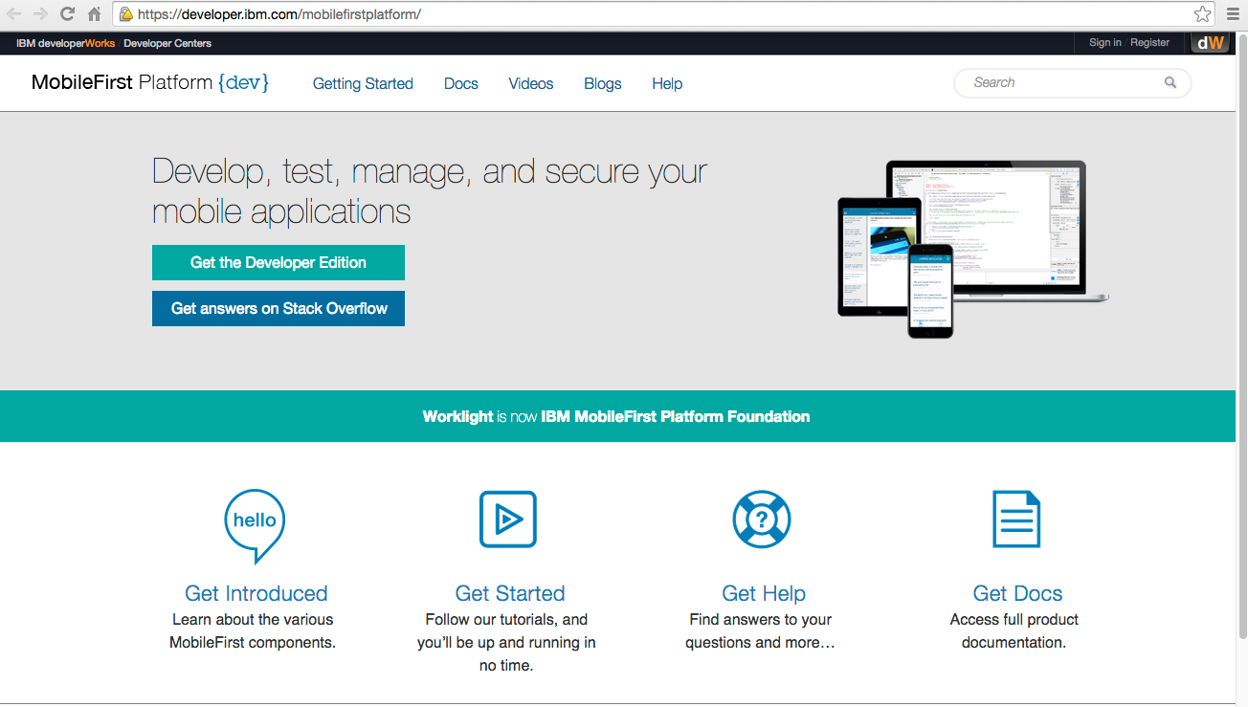The width and height of the screenshot is (1248, 707).
Task: Click the URL address bar
Action: [x=664, y=14]
